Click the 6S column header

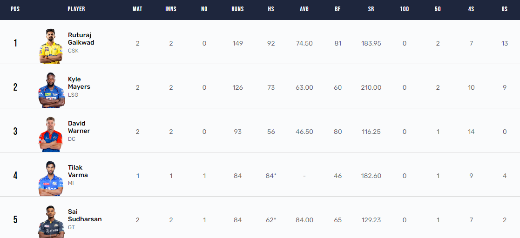tap(505, 9)
